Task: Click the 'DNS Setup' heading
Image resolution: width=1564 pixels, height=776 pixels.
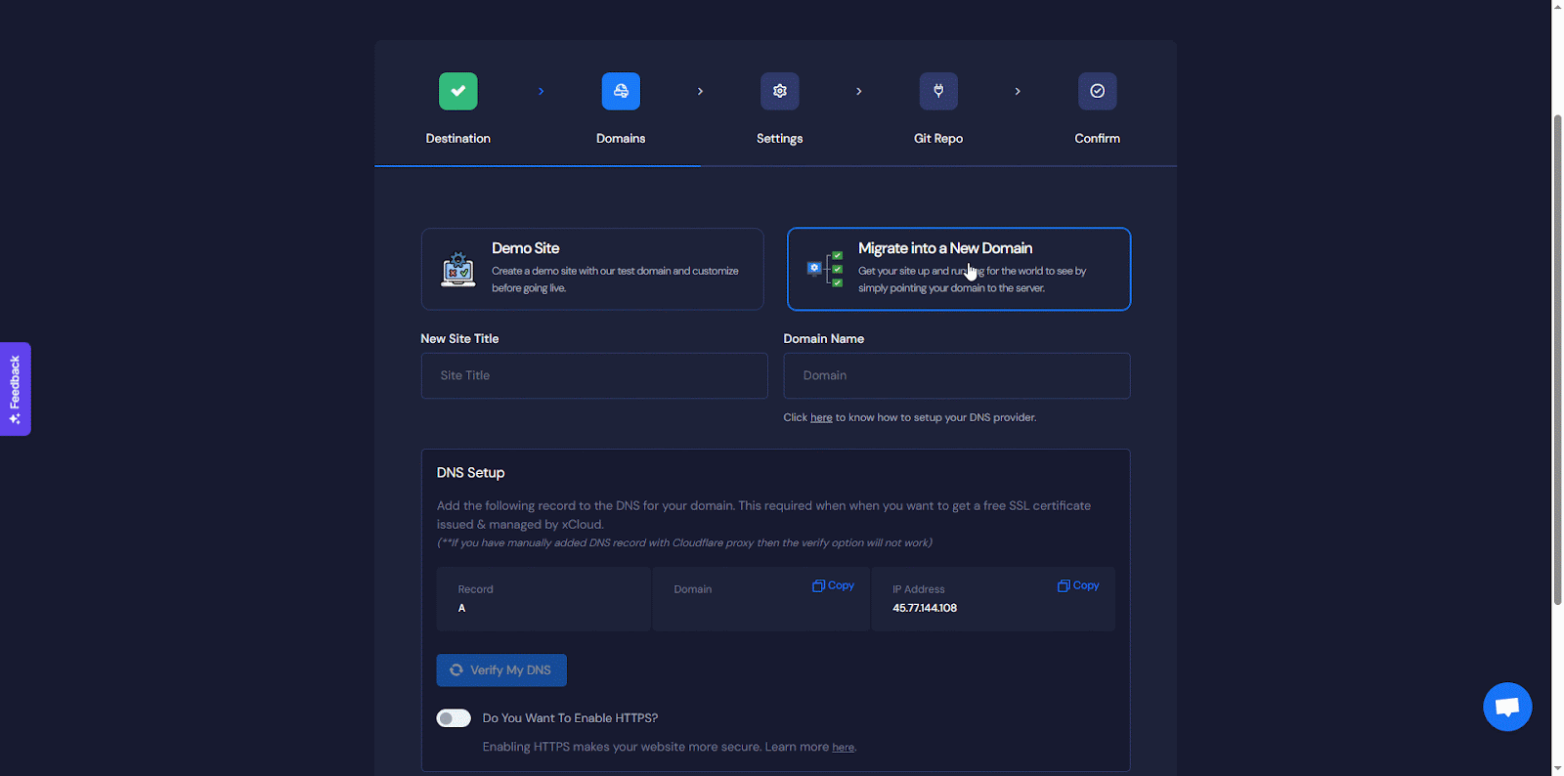Action: tap(470, 473)
